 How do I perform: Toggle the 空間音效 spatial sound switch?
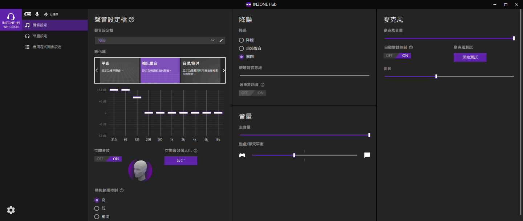click(x=108, y=159)
